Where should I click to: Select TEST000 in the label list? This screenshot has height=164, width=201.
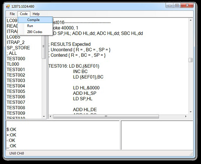(x=16, y=59)
